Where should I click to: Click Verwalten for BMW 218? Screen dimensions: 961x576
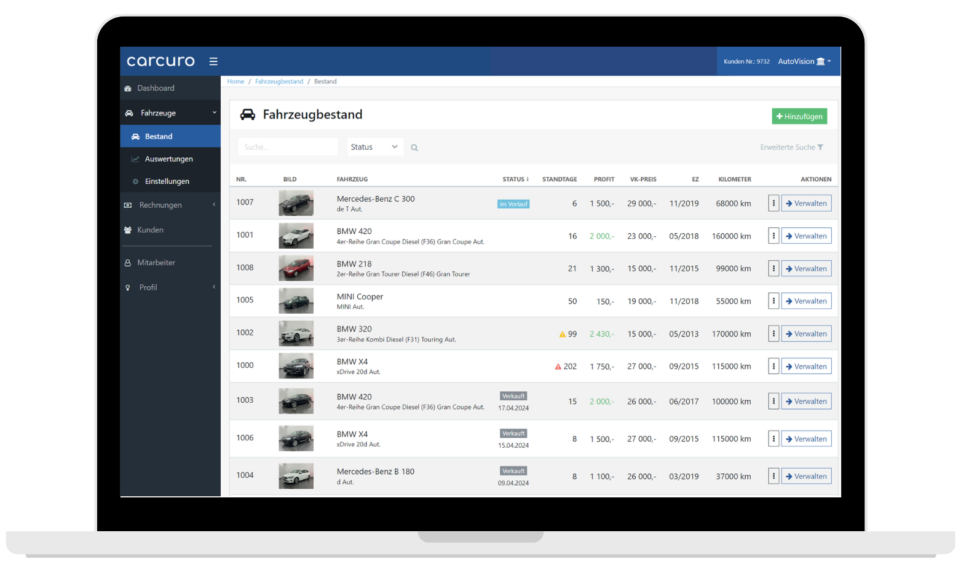(x=806, y=268)
